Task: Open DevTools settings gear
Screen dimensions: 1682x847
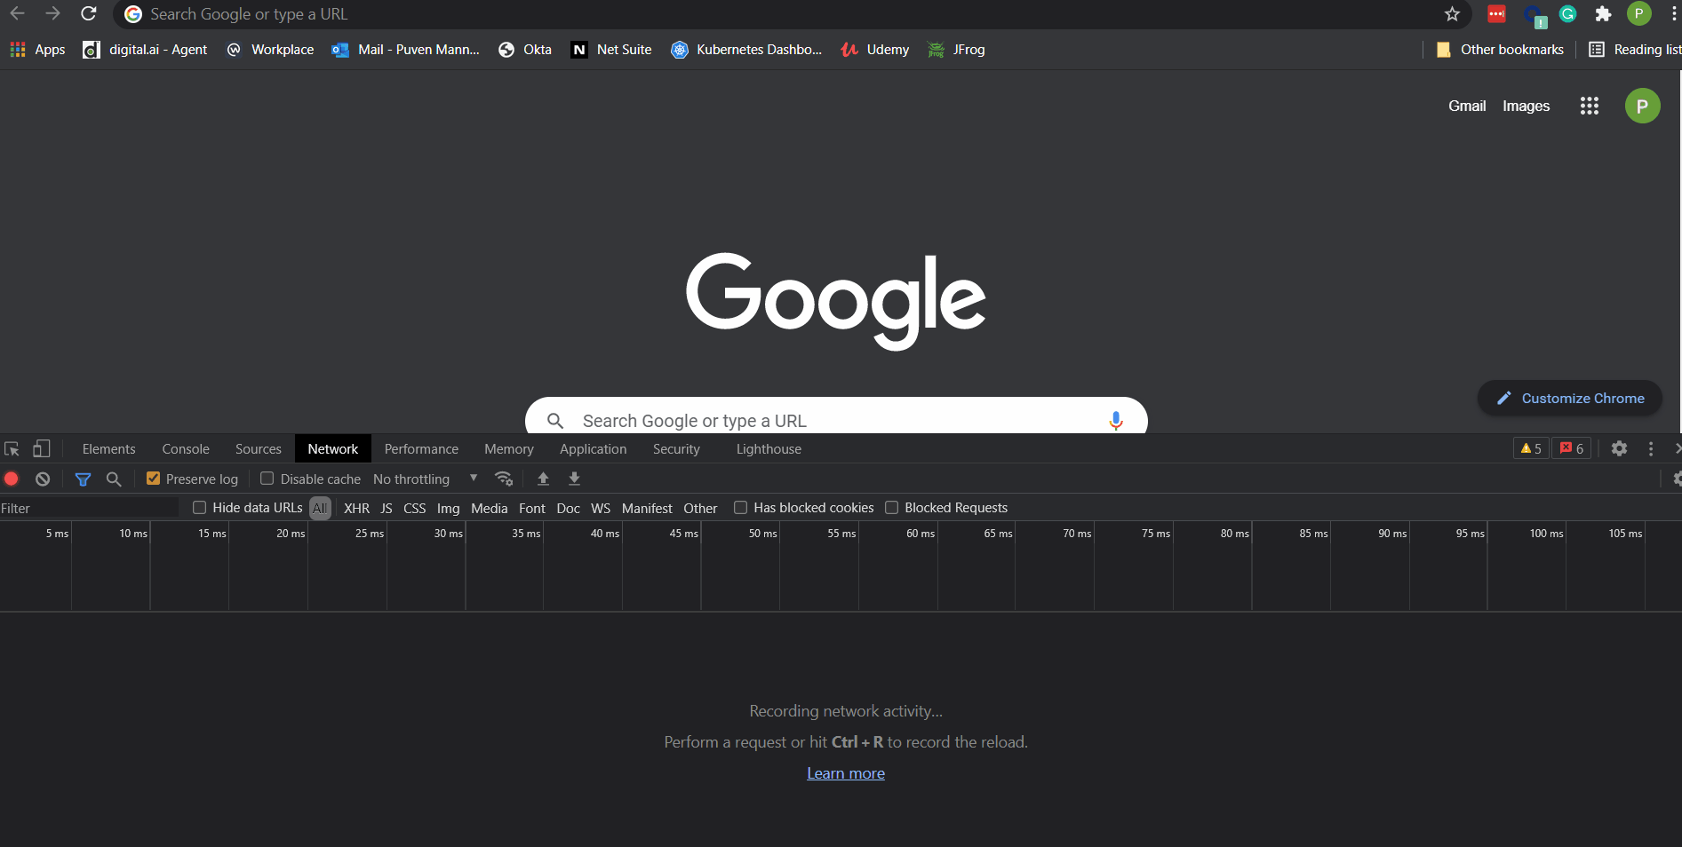Action: pyautogui.click(x=1619, y=449)
